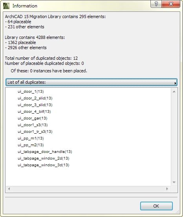Click the dialog resize grip corner
The width and height of the screenshot is (183, 217).
point(178,211)
